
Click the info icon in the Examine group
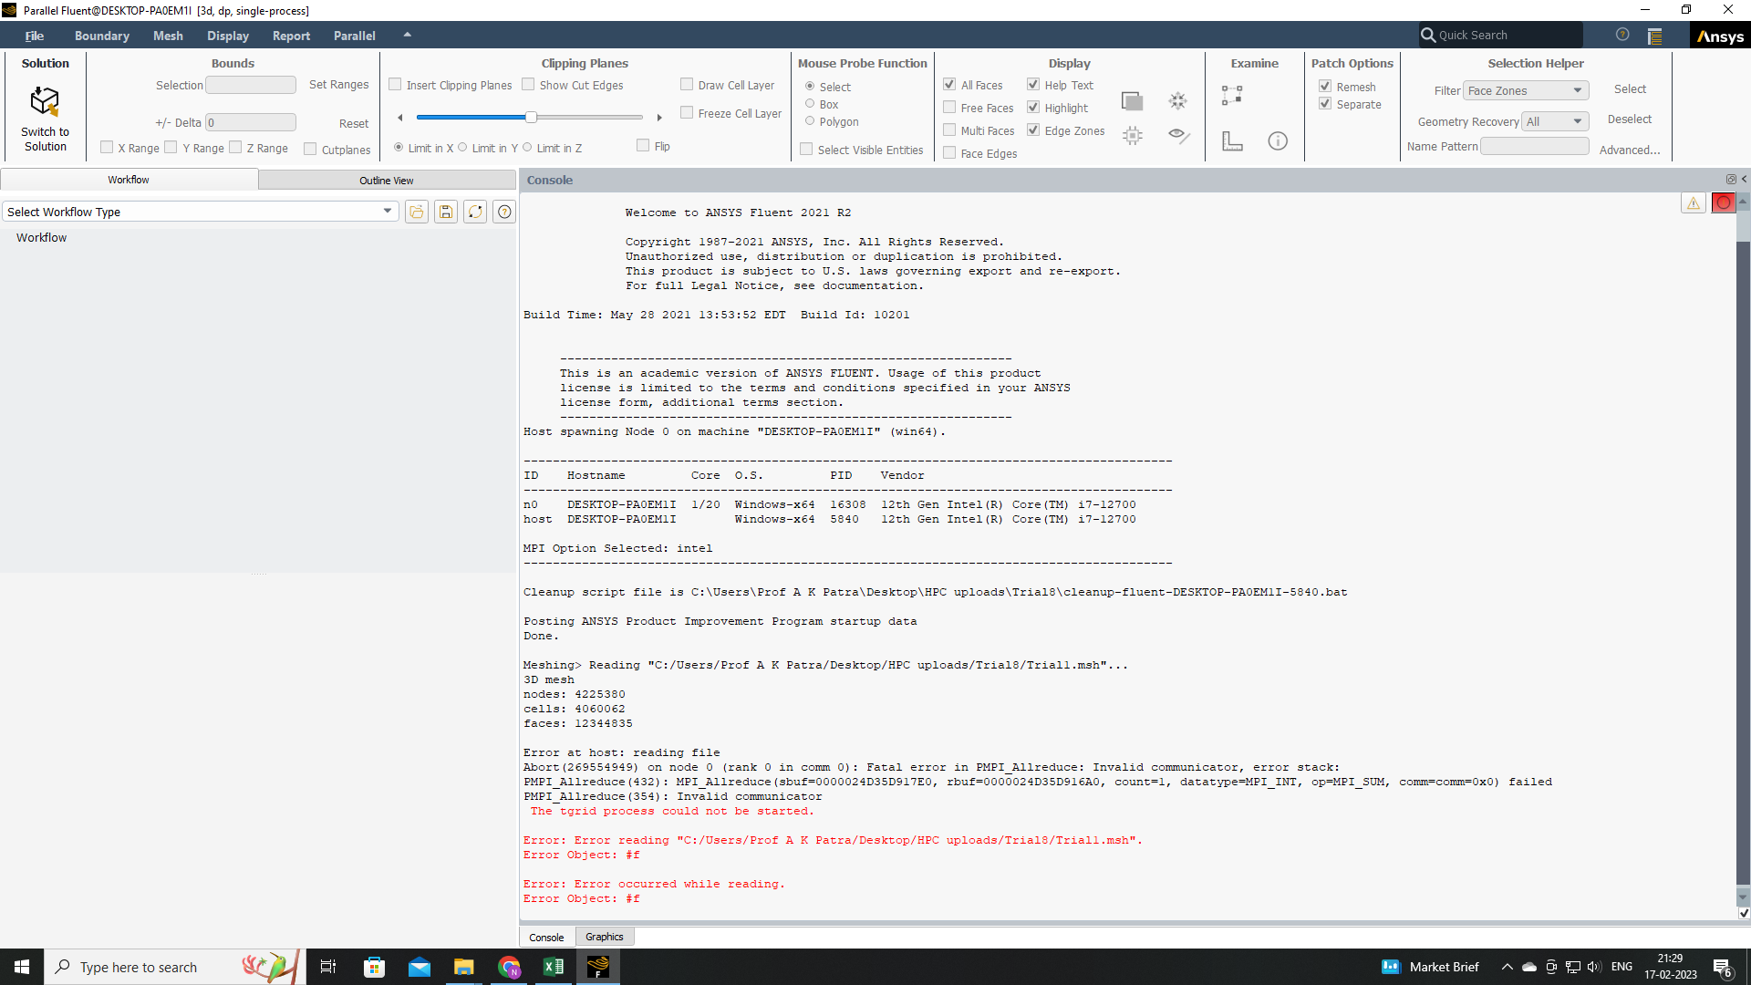[1278, 140]
